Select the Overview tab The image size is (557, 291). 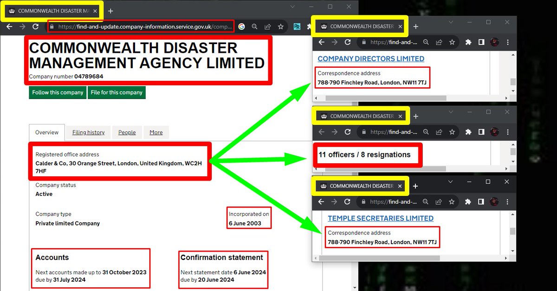[47, 132]
